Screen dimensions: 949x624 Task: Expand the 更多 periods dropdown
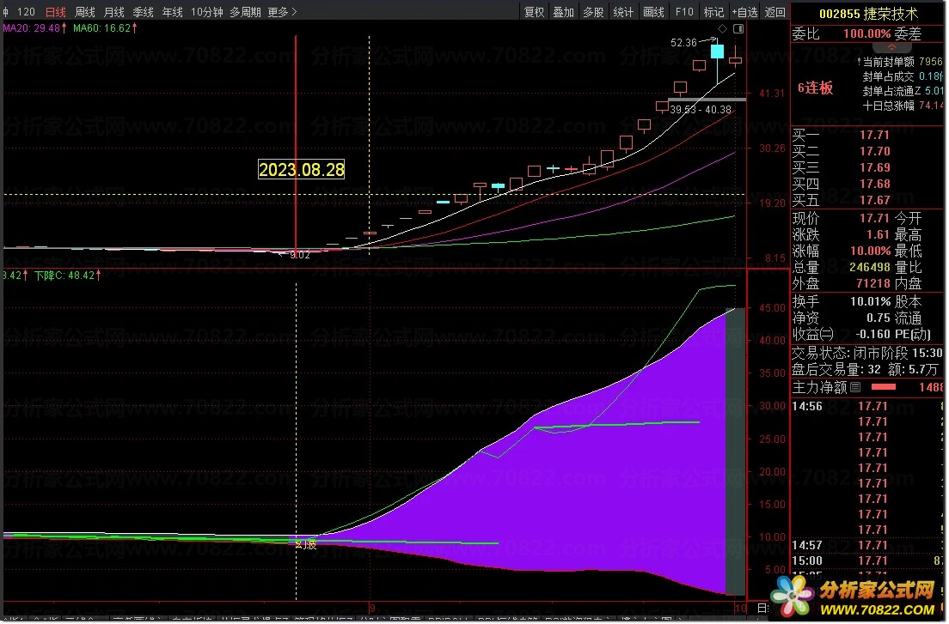pyautogui.click(x=283, y=11)
